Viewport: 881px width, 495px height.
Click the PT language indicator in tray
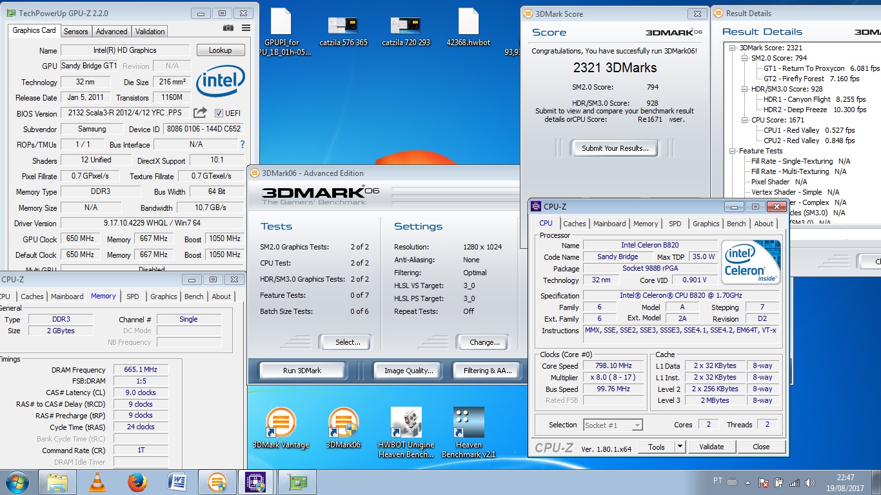pos(717,481)
